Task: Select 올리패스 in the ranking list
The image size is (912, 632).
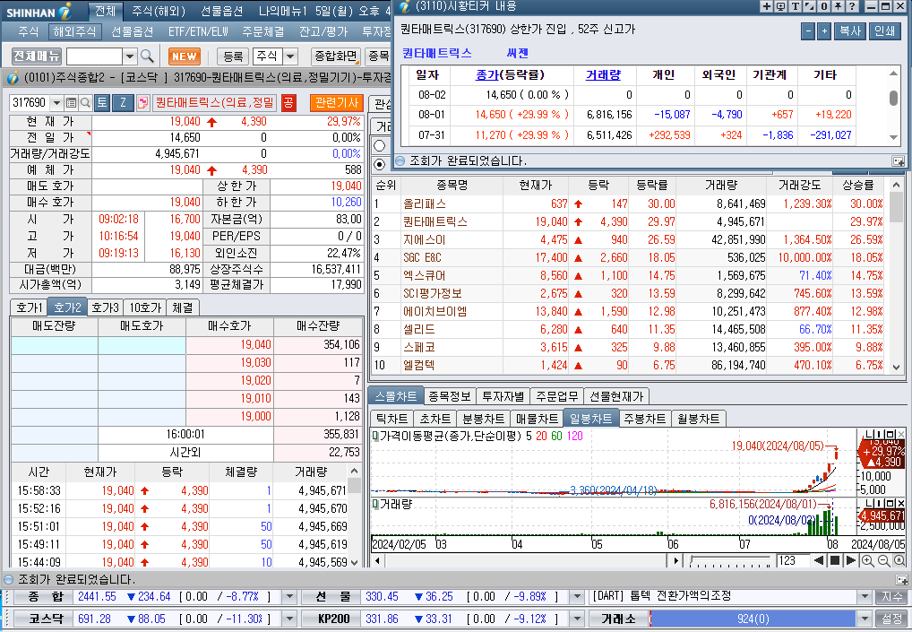Action: tap(425, 203)
